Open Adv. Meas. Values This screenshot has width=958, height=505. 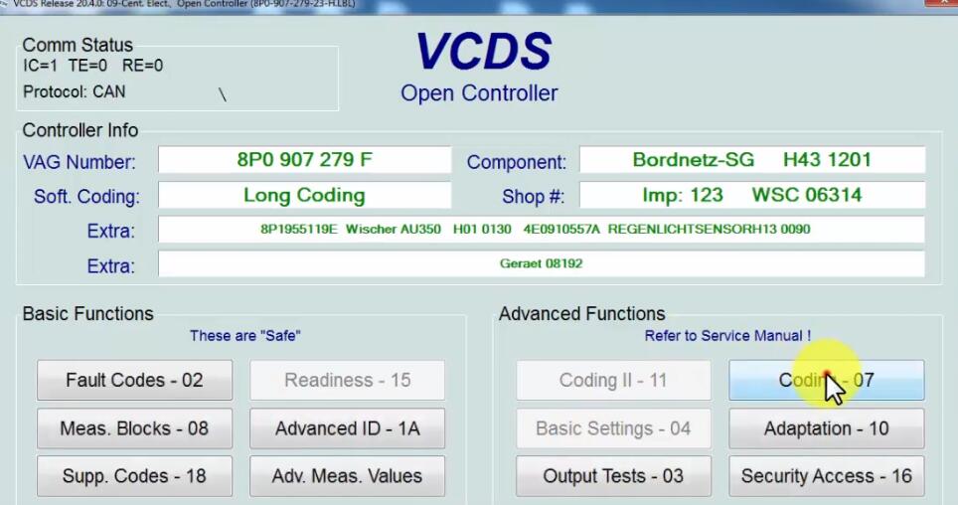tap(347, 476)
